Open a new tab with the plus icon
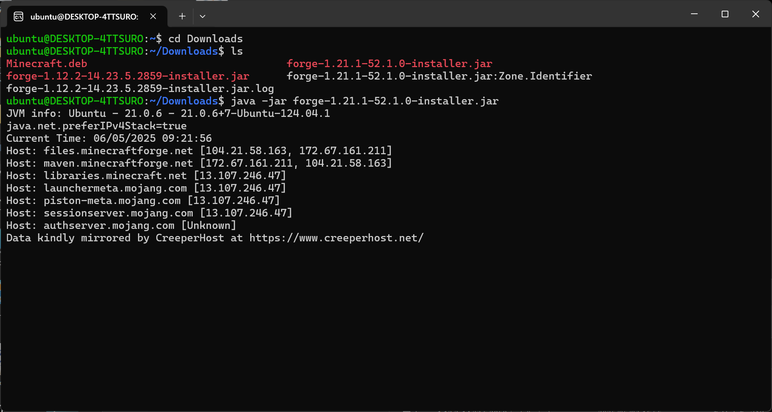 point(182,16)
